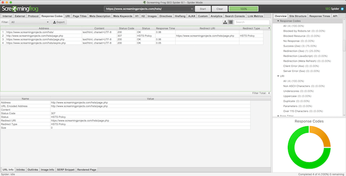Click the Start button
Screen dimensions: 346x176
[203, 9]
